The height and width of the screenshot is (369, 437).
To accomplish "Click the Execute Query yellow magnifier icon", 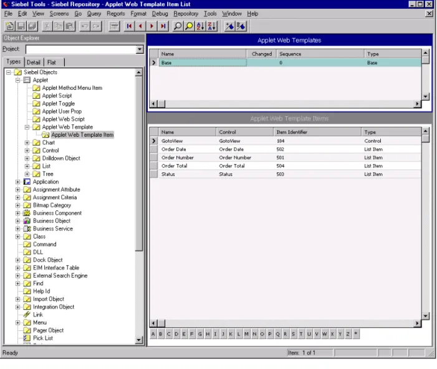I will pos(189,26).
